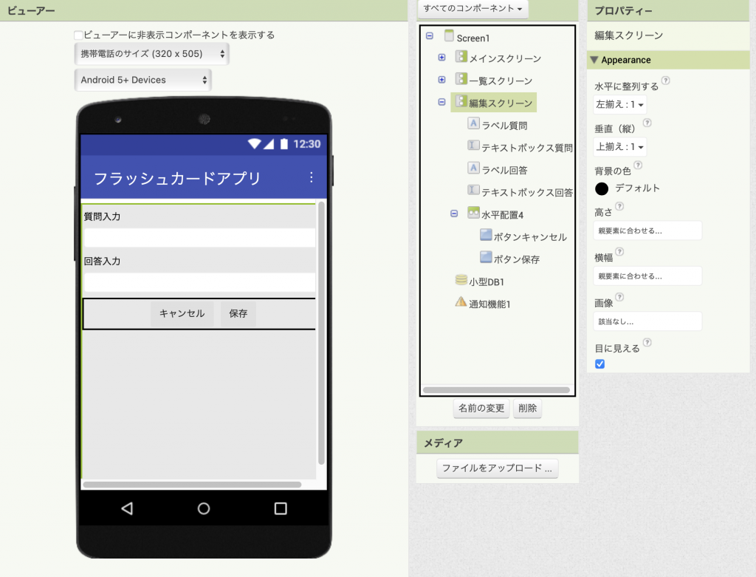This screenshot has height=577, width=756.
Task: Collapse the Appearance properties section
Action: [594, 60]
